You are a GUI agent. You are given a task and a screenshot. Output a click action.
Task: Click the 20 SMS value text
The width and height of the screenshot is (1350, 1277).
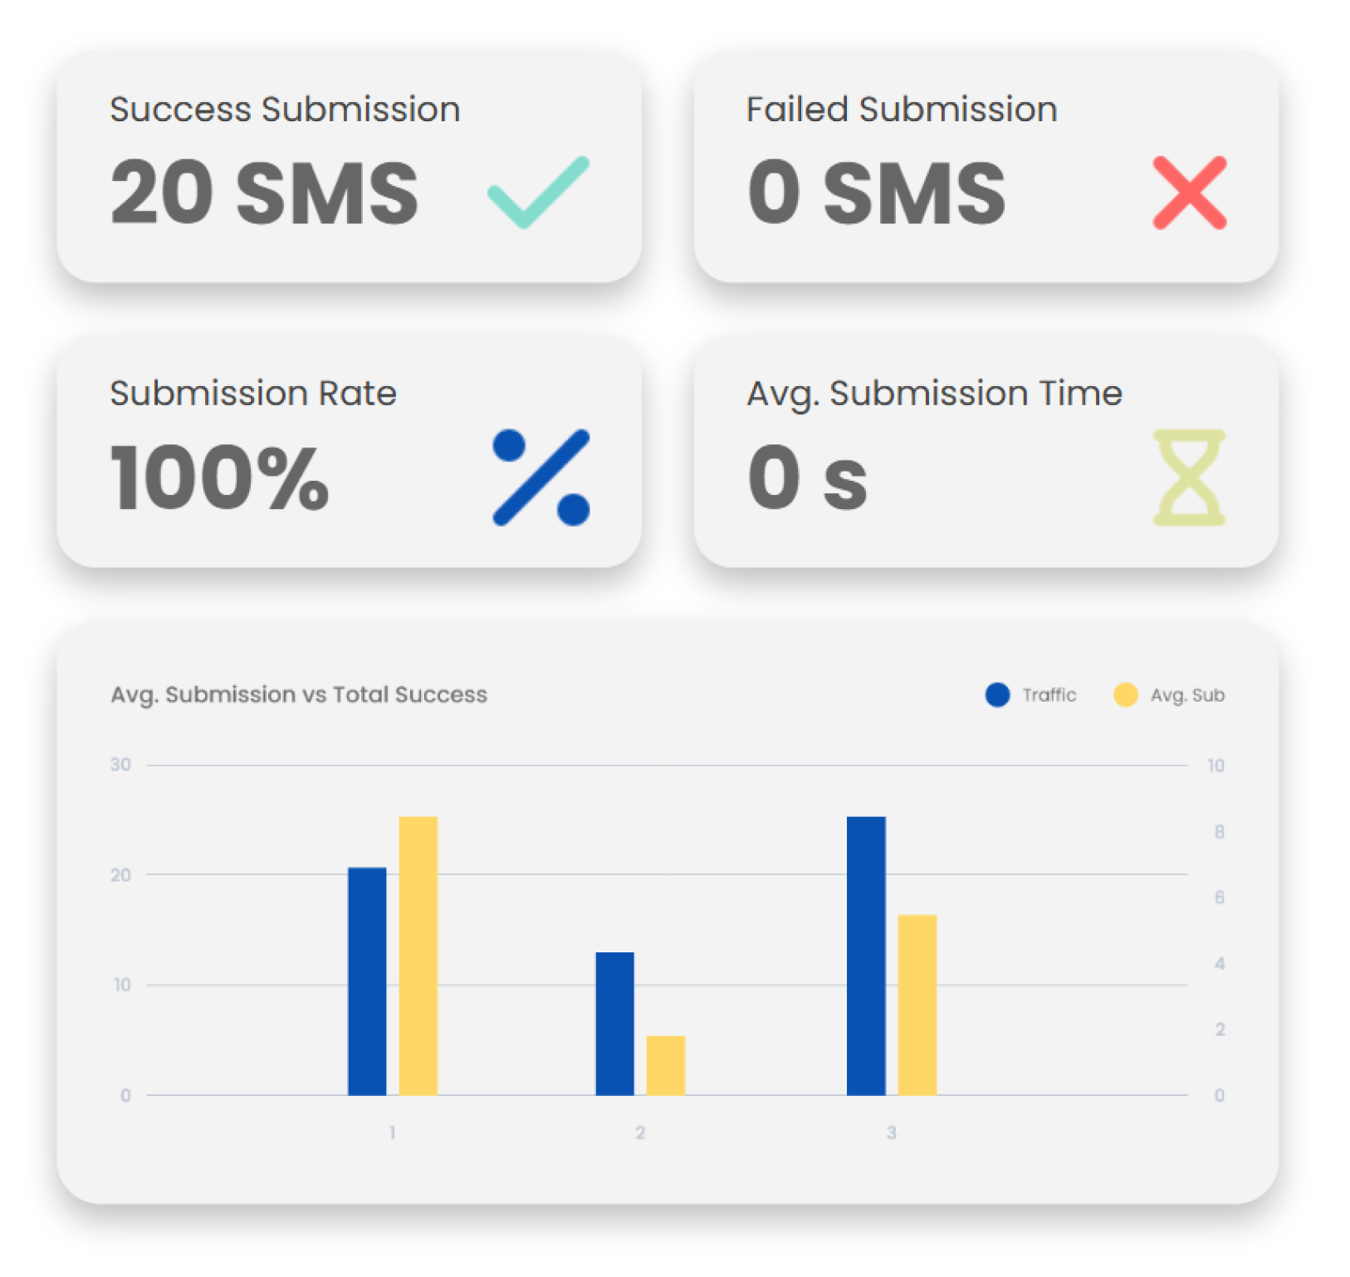coord(265,193)
